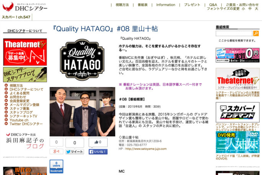Click the スカパー！ch.547 tab
The image size is (262, 175).
16,17
